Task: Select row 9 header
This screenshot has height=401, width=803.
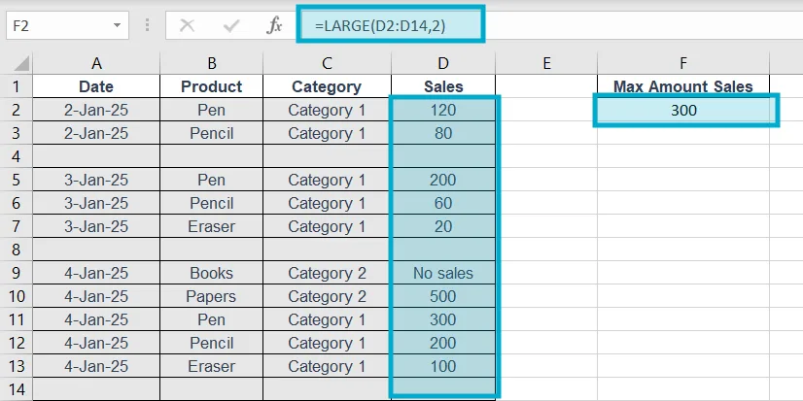Action: click(x=16, y=273)
